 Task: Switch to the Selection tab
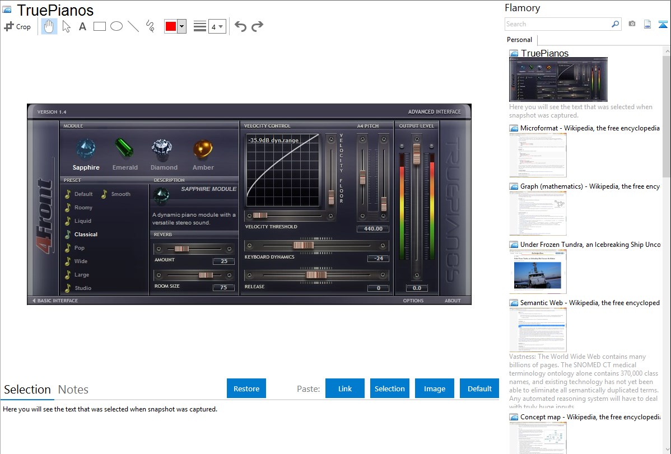[27, 390]
